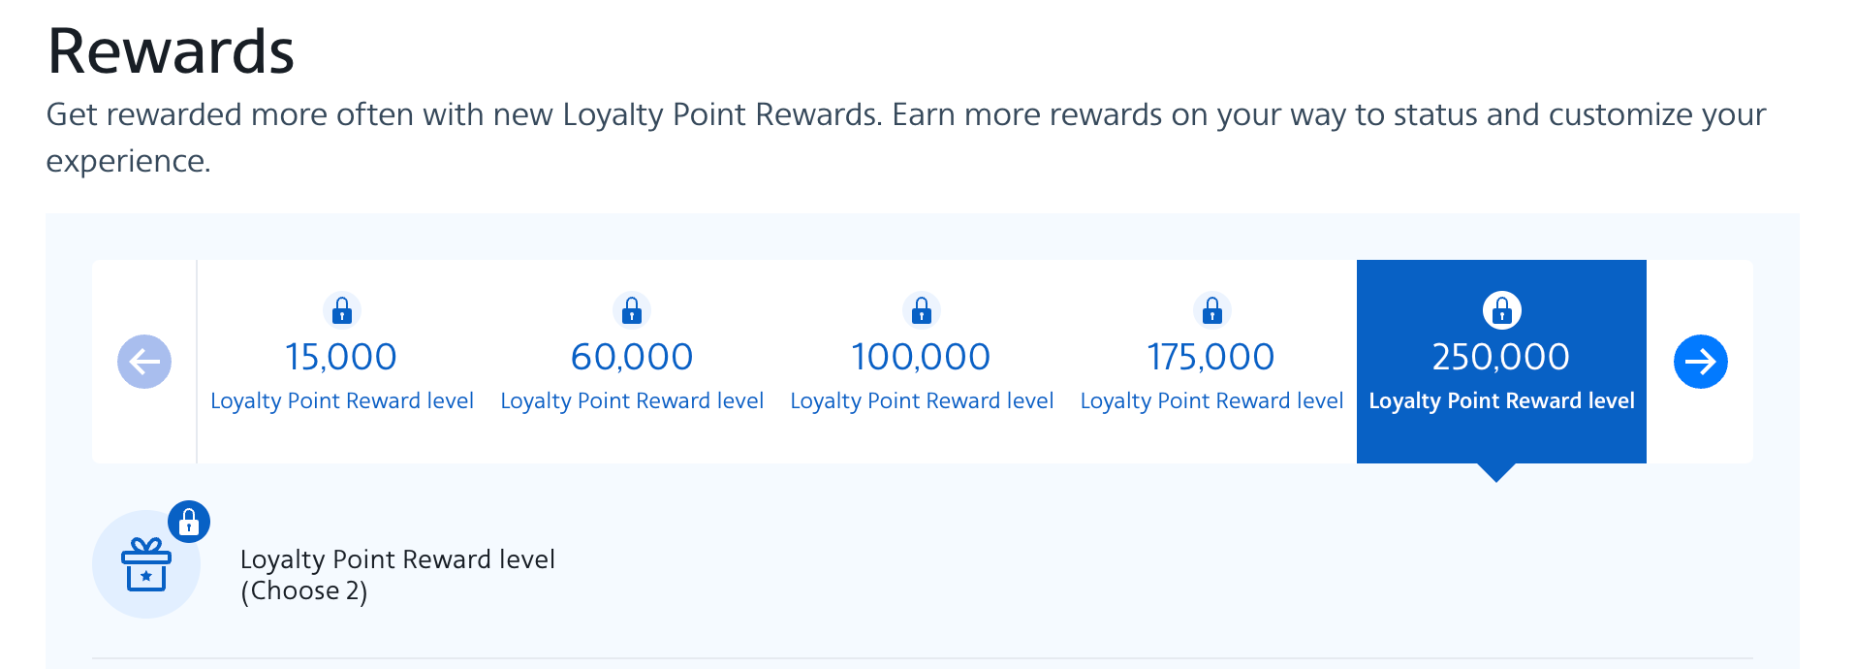Open the 15,000 Loyalty Point Reward level link
1855x669 pixels.
(x=341, y=399)
